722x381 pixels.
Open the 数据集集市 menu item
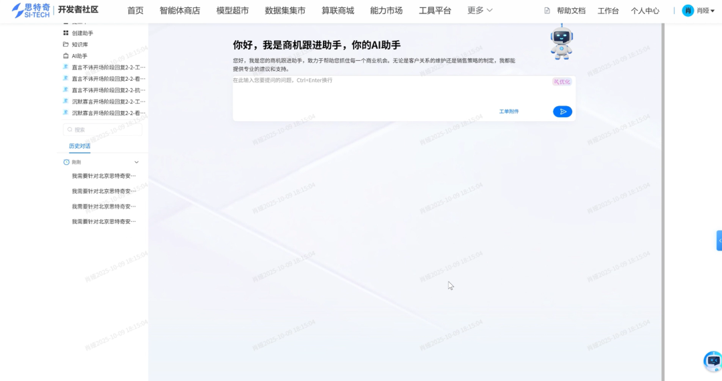(x=285, y=11)
